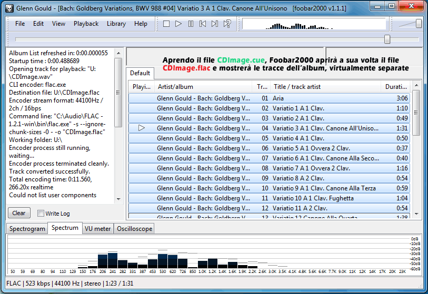Click the now-playing arrow on track 04

click(x=142, y=128)
